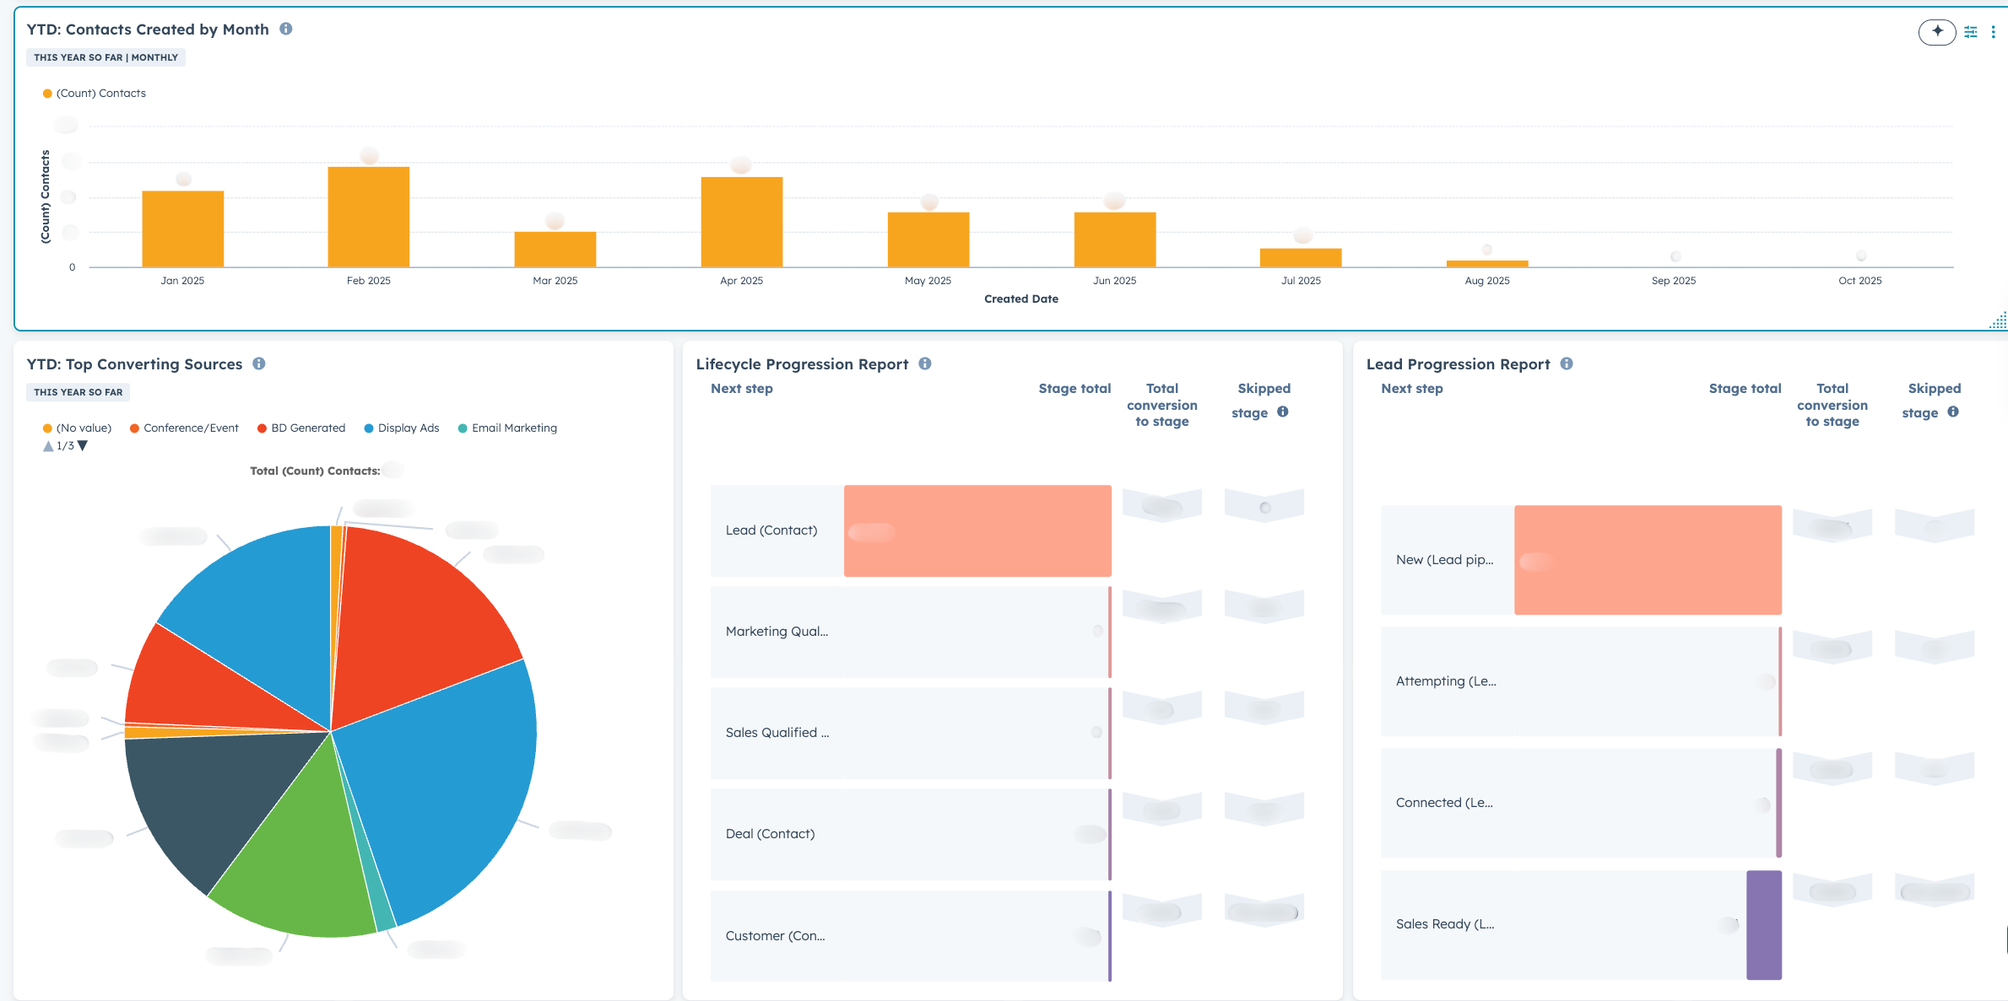Click info icon beside Lifecycle Progression Report title
This screenshot has width=2008, height=1001.
tap(925, 363)
